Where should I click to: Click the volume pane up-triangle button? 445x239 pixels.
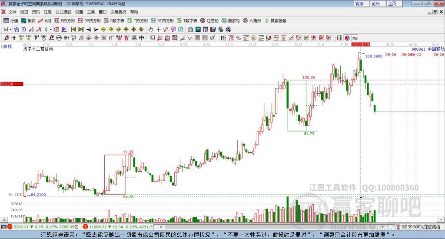(4, 219)
